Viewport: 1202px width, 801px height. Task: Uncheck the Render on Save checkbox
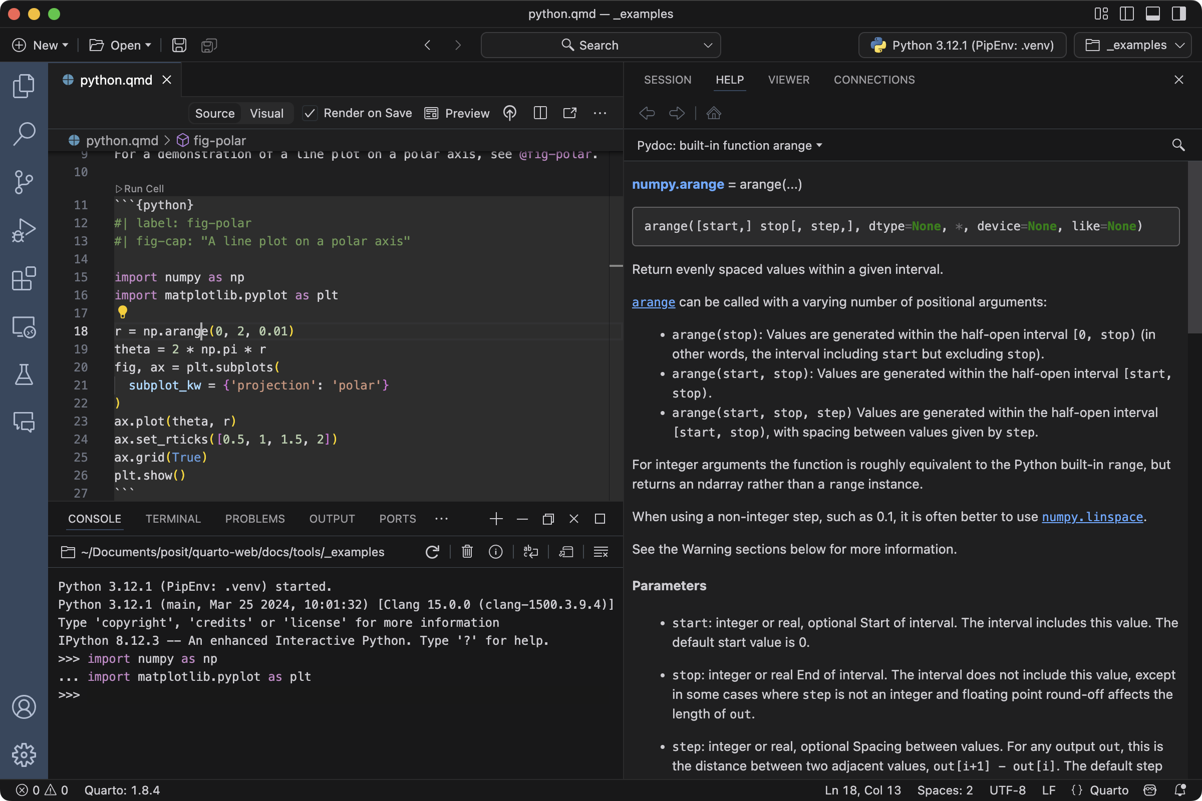pos(310,113)
